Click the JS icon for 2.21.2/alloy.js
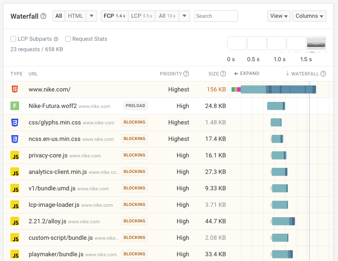This screenshot has width=338, height=261. [15, 221]
